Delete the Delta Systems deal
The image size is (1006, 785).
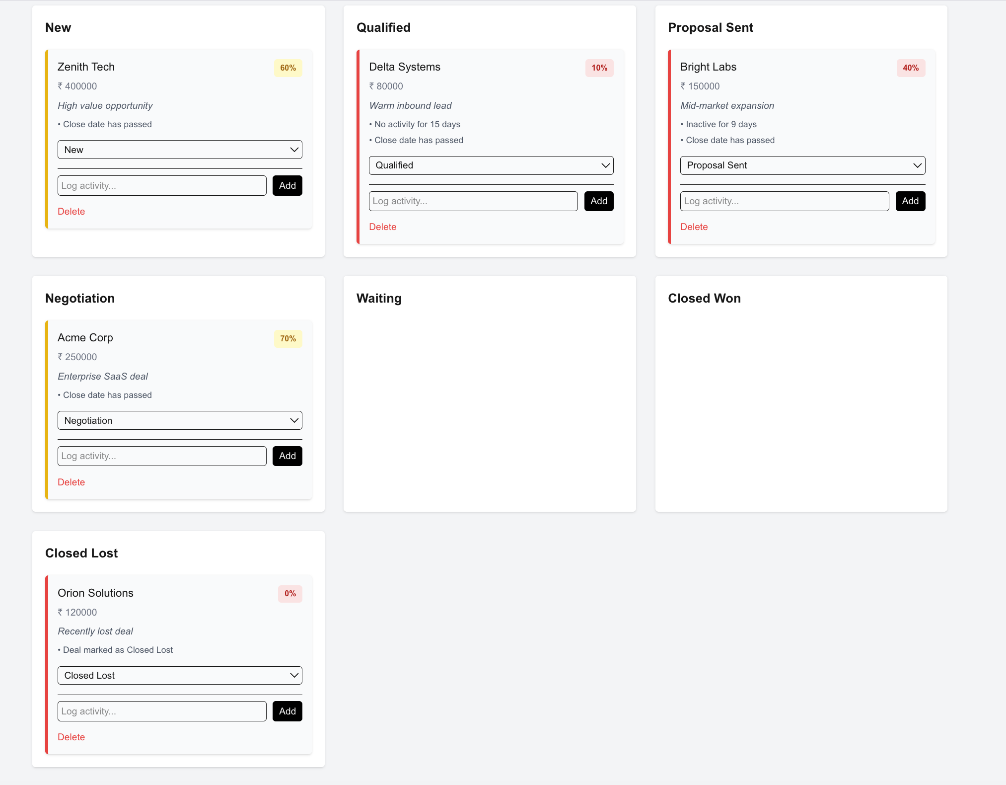[x=382, y=227]
